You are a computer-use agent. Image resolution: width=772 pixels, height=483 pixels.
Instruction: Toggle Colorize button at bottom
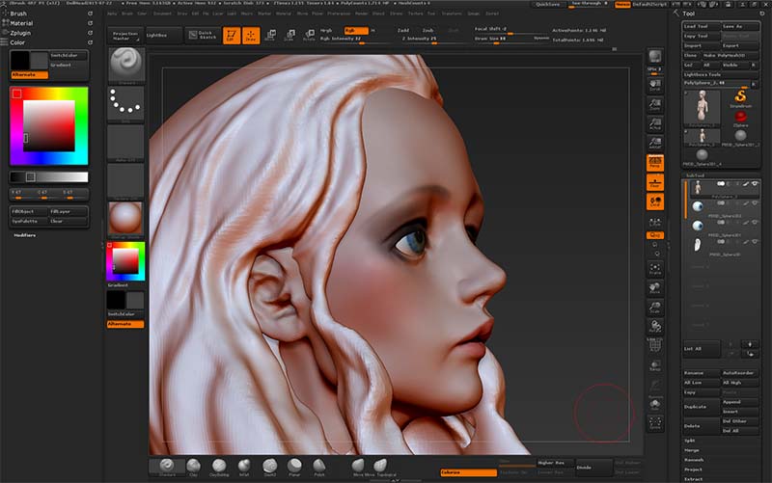tap(468, 472)
